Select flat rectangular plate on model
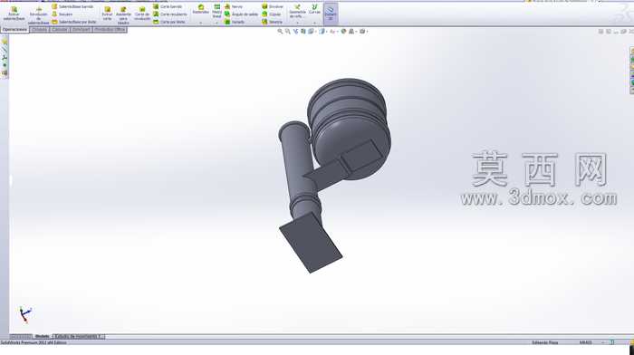This screenshot has height=355, width=634. click(311, 243)
